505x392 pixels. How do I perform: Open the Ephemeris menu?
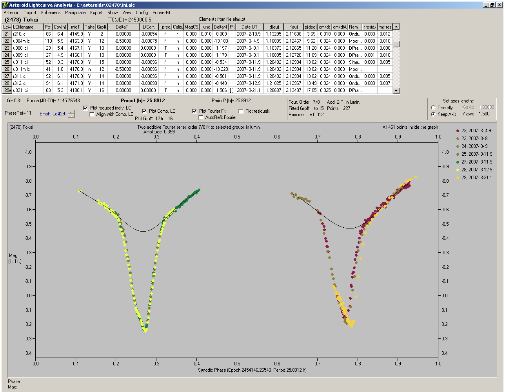[x=51, y=13]
